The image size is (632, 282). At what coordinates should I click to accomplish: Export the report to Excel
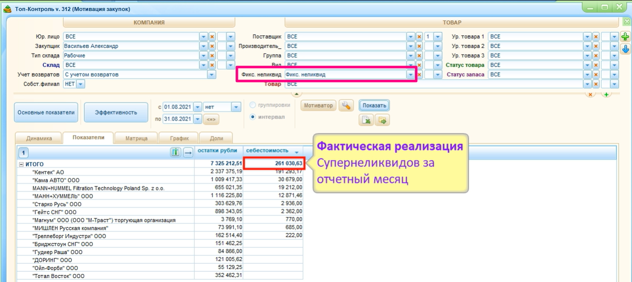tap(366, 120)
